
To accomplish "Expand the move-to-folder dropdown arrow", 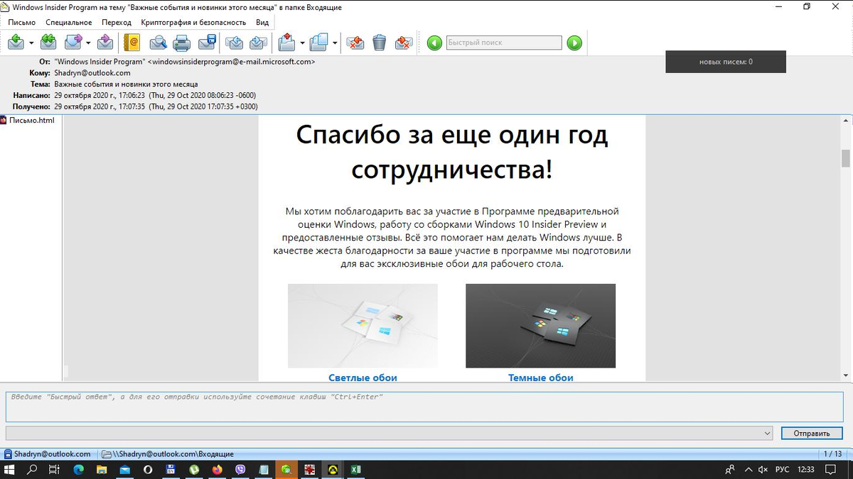I will click(x=302, y=43).
